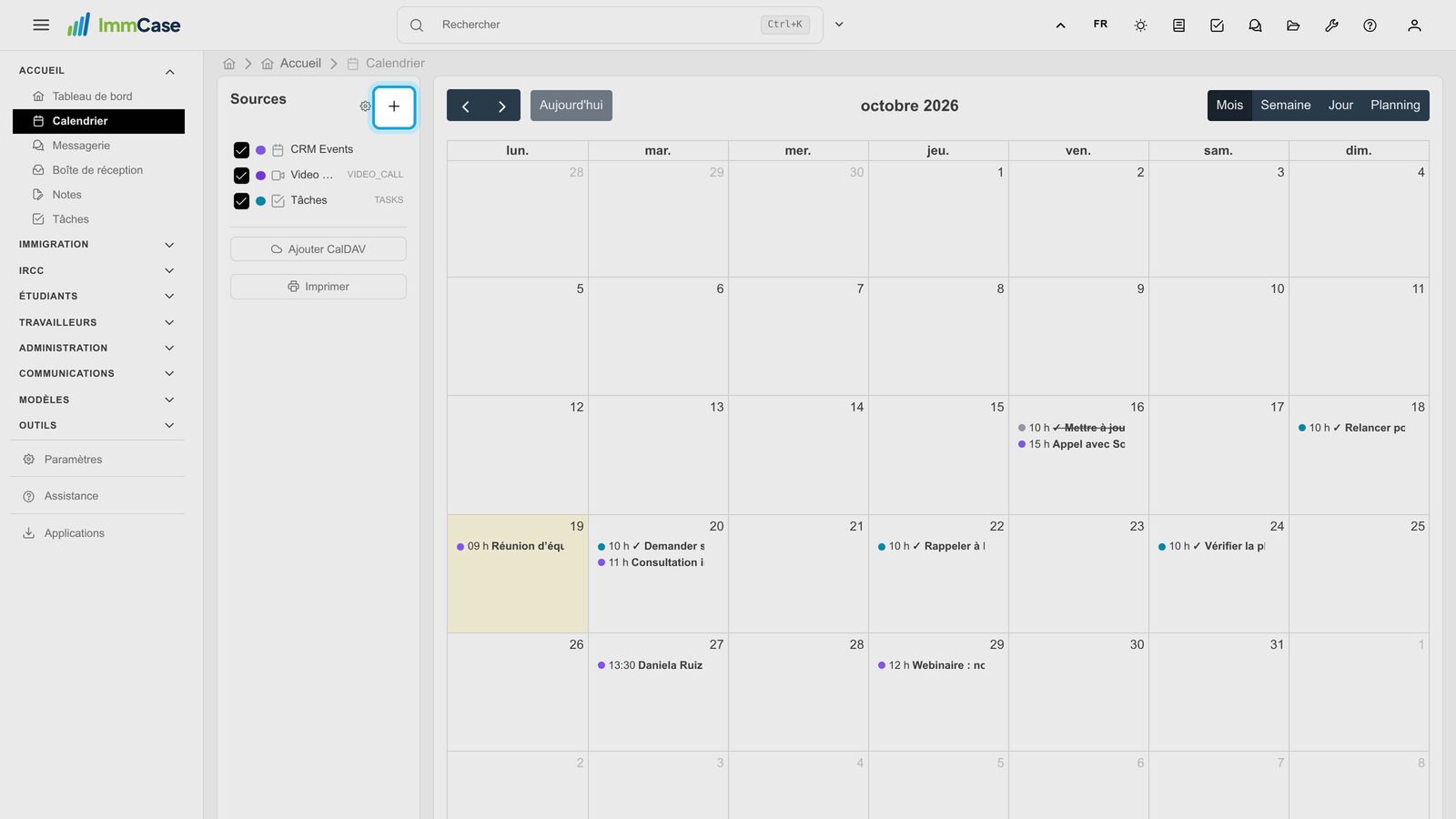Disable the Tâches source checkbox
Viewport: 1456px width, 819px height.
pyautogui.click(x=241, y=201)
